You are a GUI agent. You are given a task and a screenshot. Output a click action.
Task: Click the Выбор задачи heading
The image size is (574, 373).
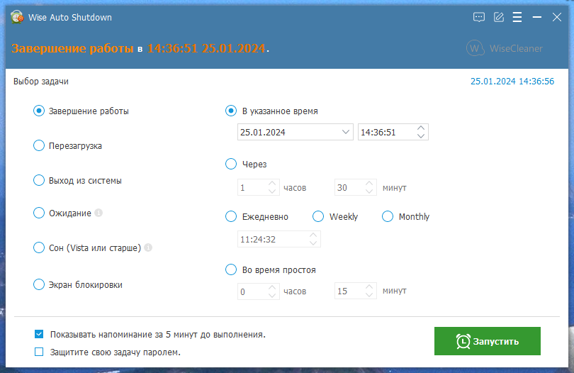[41, 82]
